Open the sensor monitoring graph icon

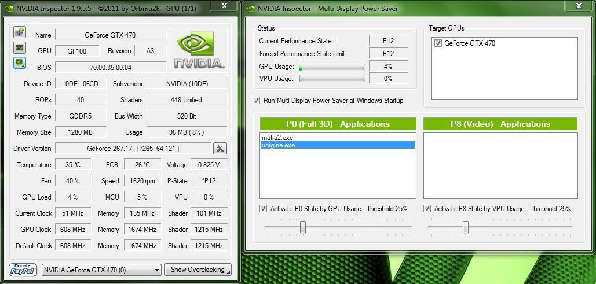pyautogui.click(x=19, y=47)
